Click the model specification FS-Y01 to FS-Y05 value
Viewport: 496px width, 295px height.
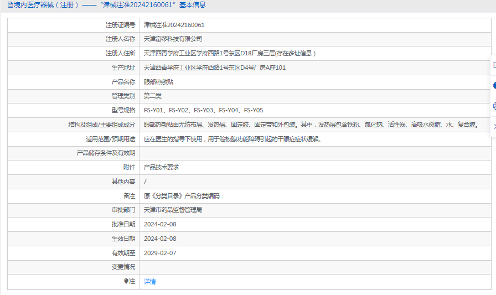203,110
